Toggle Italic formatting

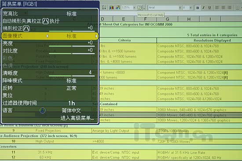204,8
